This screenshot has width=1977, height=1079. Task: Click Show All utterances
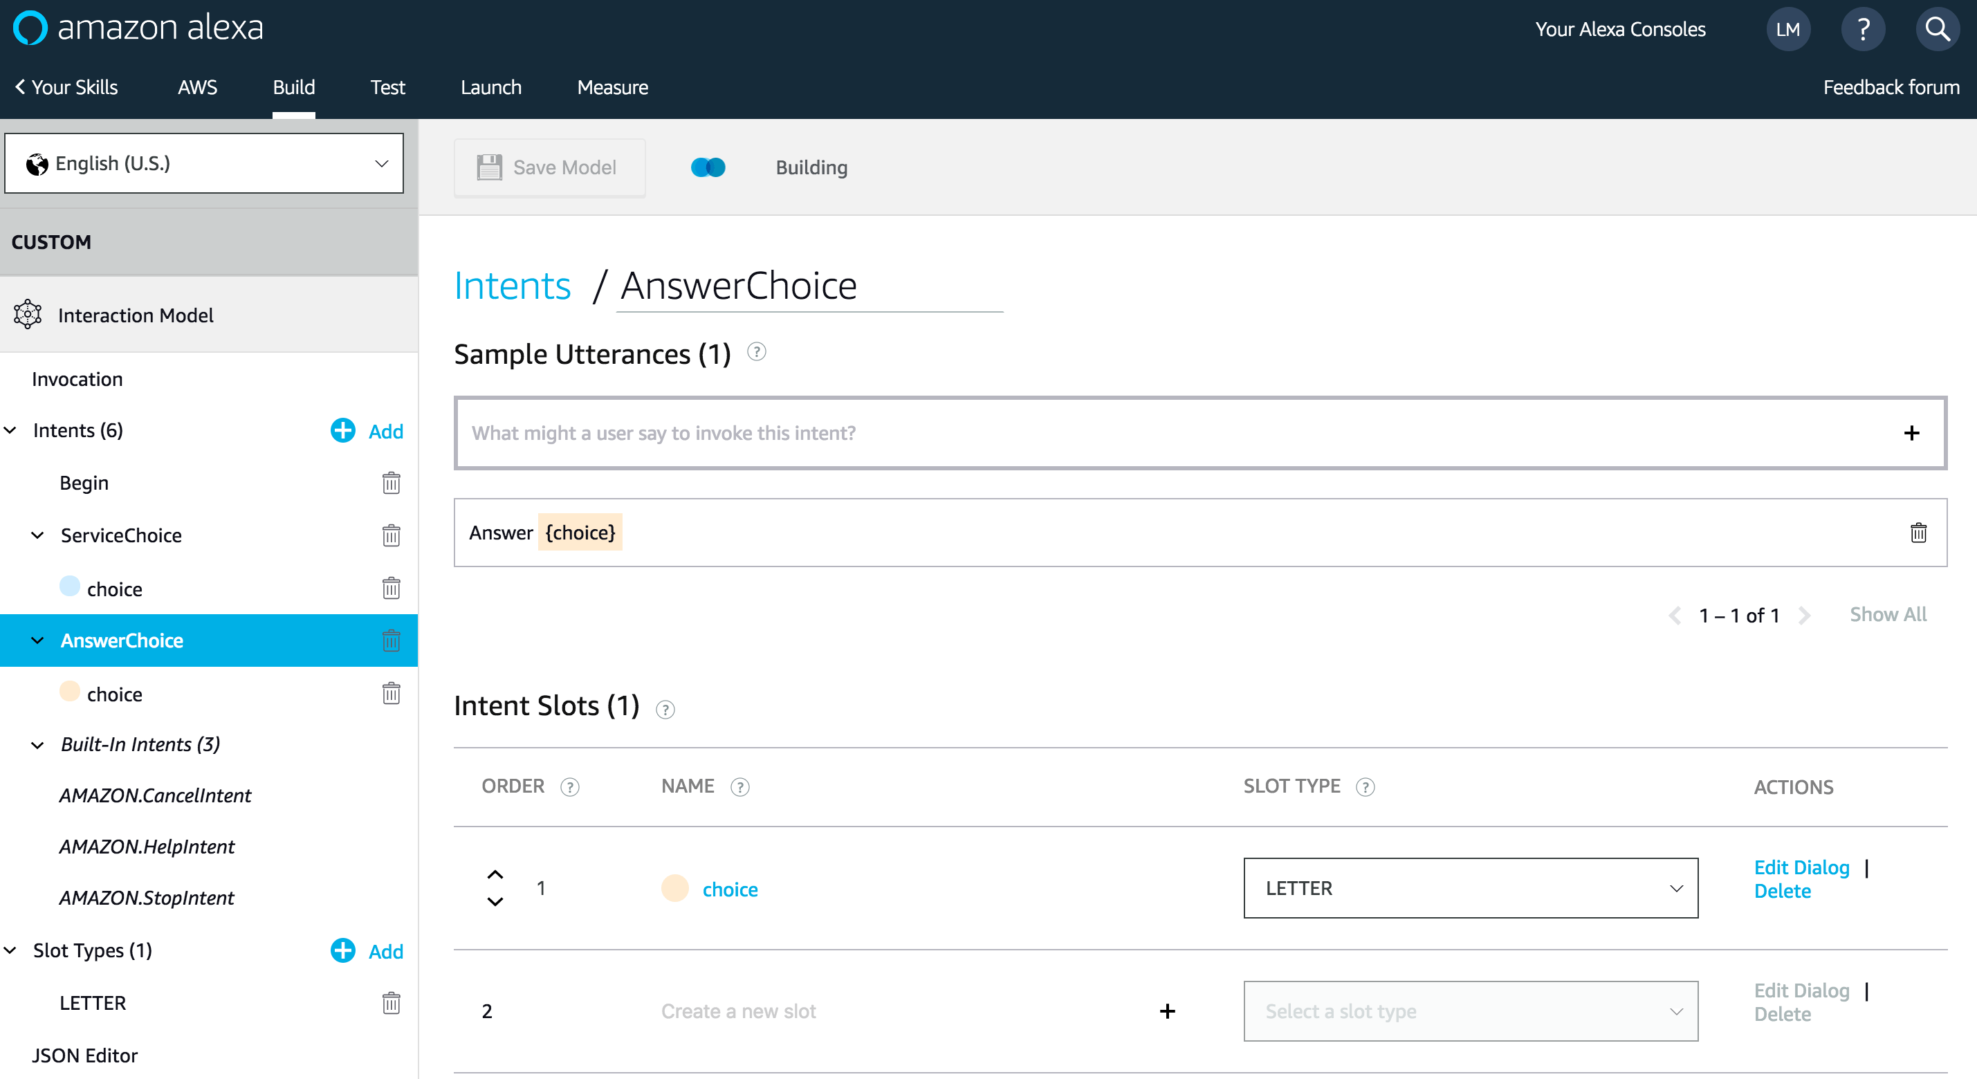pyautogui.click(x=1888, y=614)
